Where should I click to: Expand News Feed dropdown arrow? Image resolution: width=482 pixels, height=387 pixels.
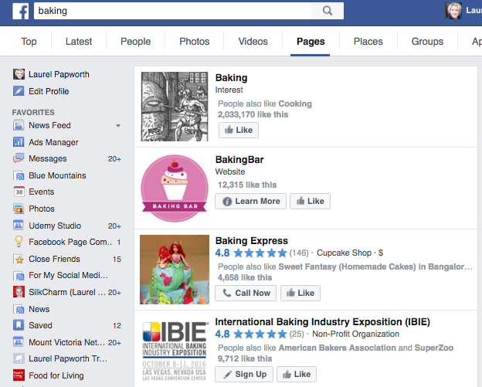click(118, 126)
